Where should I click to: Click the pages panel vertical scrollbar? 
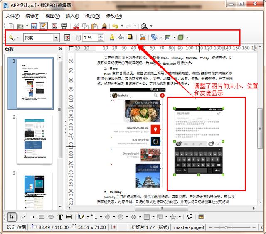pyautogui.click(x=60, y=110)
